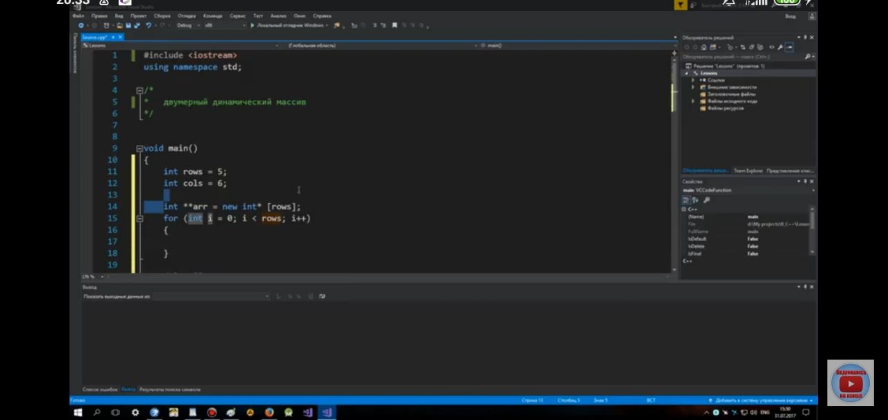Click the save file toolbar icon
Viewport: 888px width, 420px height.
click(x=128, y=26)
